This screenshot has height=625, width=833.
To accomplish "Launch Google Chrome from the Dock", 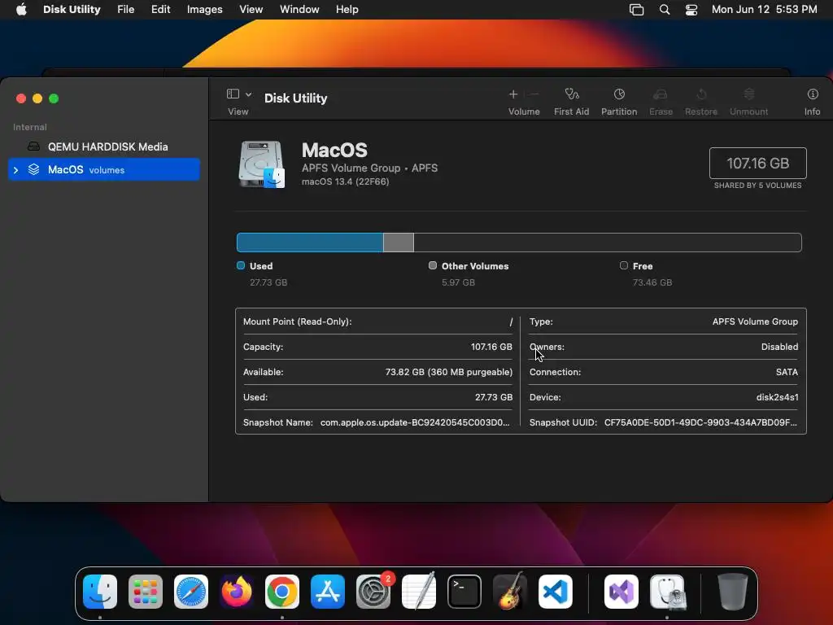I will pyautogui.click(x=282, y=592).
